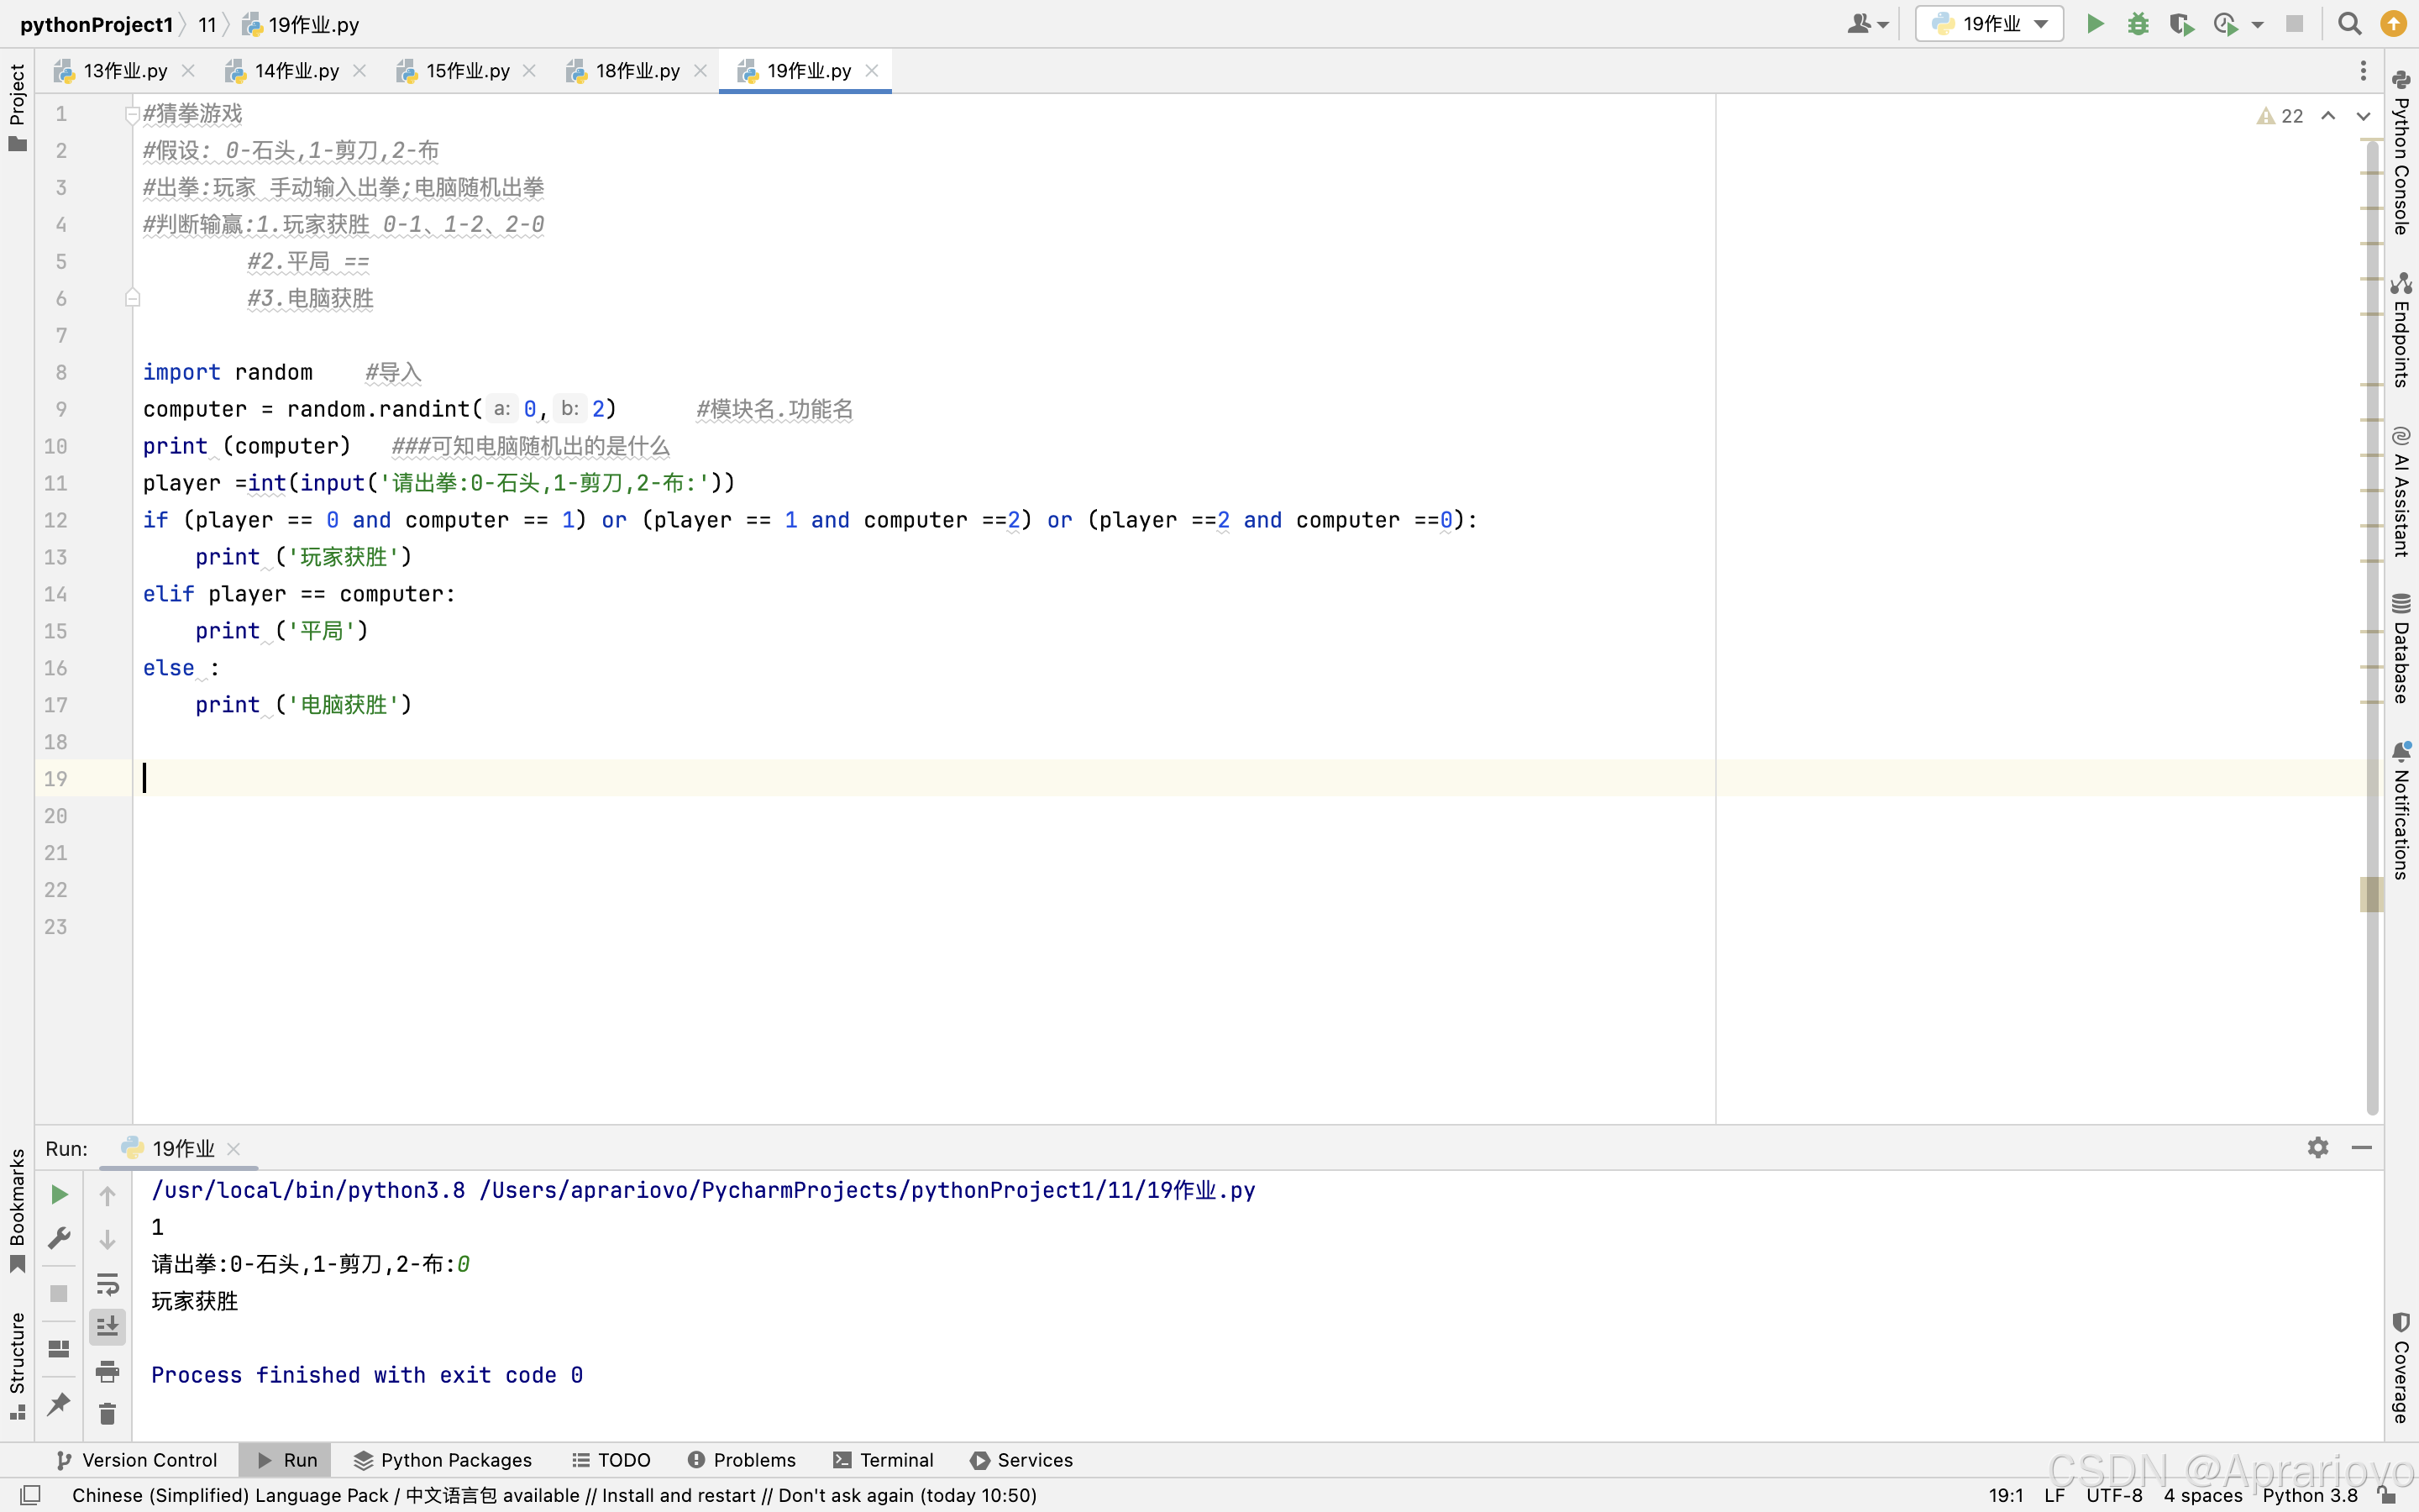Rerun program from Run panel
The image size is (2419, 1512).
[x=59, y=1194]
